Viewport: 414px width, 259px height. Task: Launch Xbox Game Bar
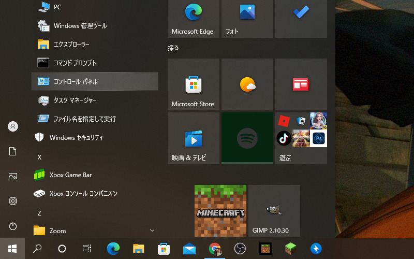pos(95,175)
